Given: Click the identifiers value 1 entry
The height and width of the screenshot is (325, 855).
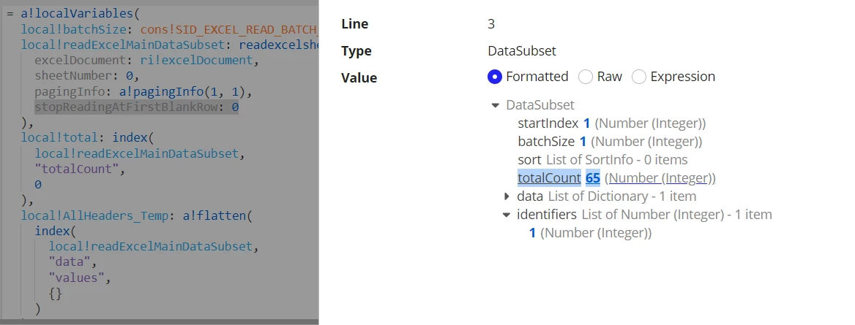Looking at the screenshot, I should coord(591,233).
